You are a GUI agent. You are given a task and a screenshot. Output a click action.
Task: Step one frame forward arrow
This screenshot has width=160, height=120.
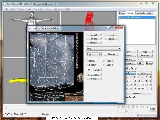135,107
